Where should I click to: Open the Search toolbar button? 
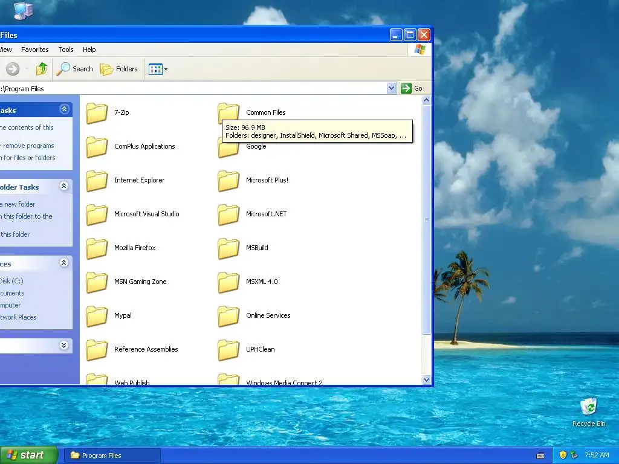[74, 69]
